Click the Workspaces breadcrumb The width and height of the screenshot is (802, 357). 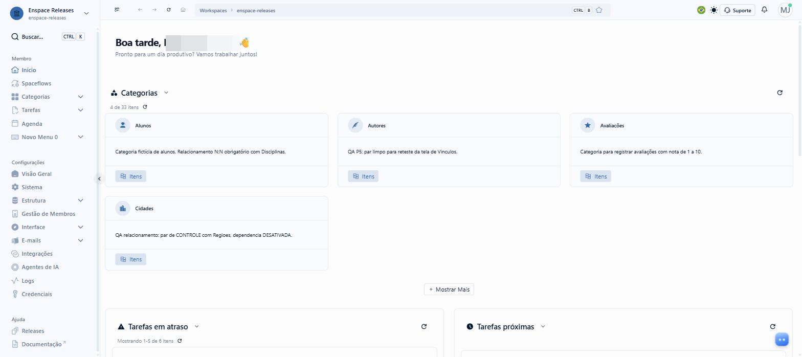coord(213,10)
